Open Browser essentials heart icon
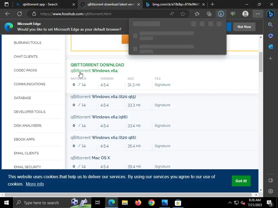The width and height of the screenshot is (278, 208). click(233, 14)
